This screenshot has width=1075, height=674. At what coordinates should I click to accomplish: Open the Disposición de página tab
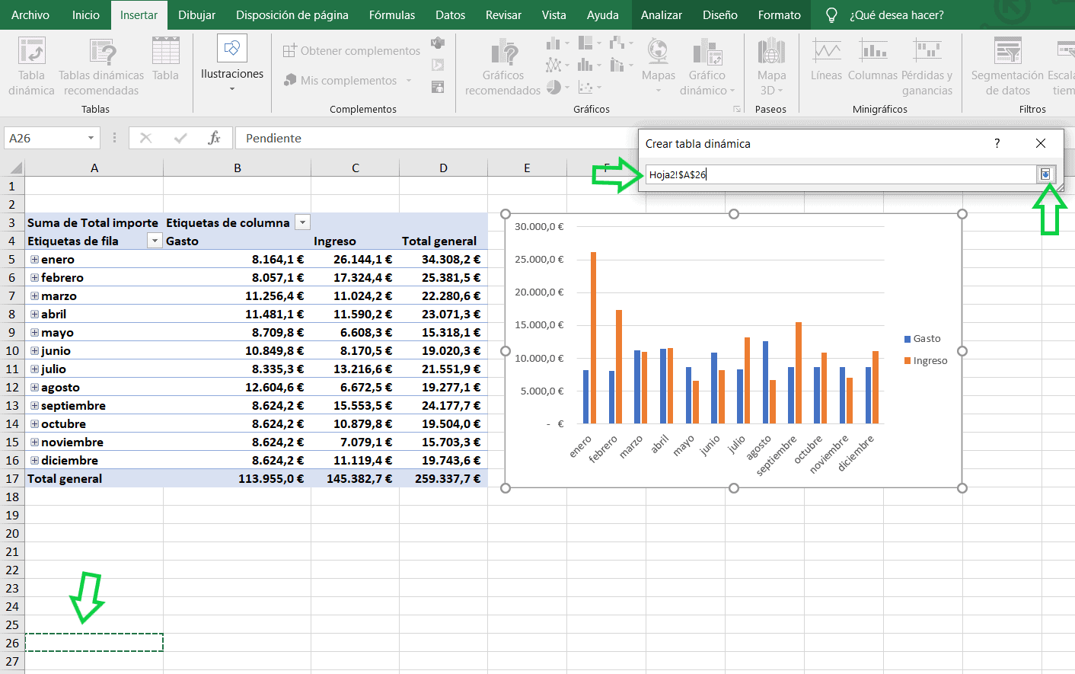point(292,15)
